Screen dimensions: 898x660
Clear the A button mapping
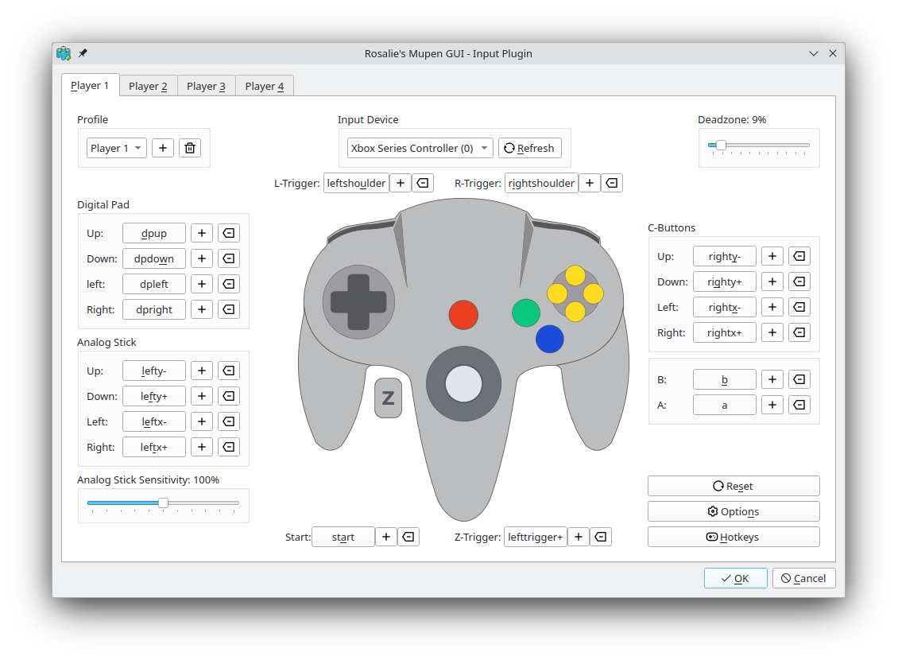pos(799,405)
